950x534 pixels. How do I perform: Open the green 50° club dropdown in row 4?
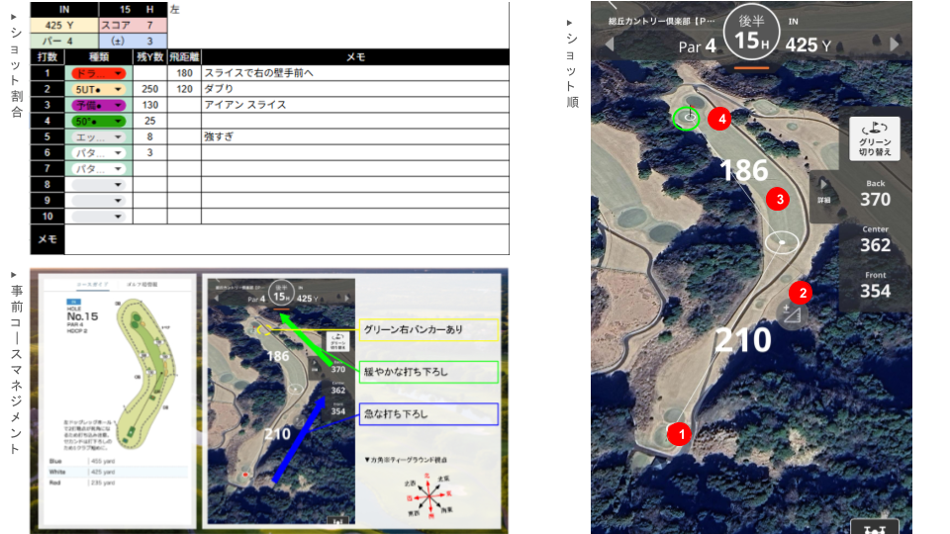click(96, 121)
